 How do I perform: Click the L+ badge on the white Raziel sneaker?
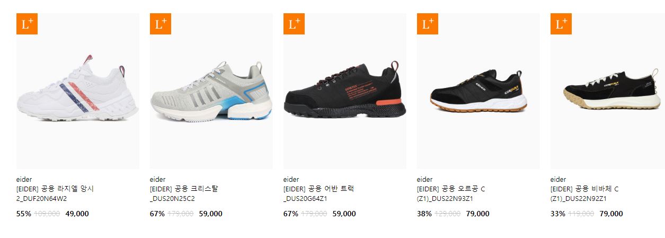tap(27, 24)
